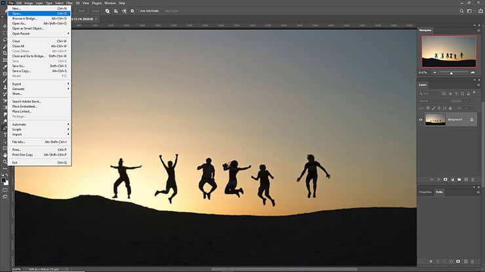This screenshot has width=485, height=272.
Task: Open the Search icon at top right
Action: [x=461, y=11]
